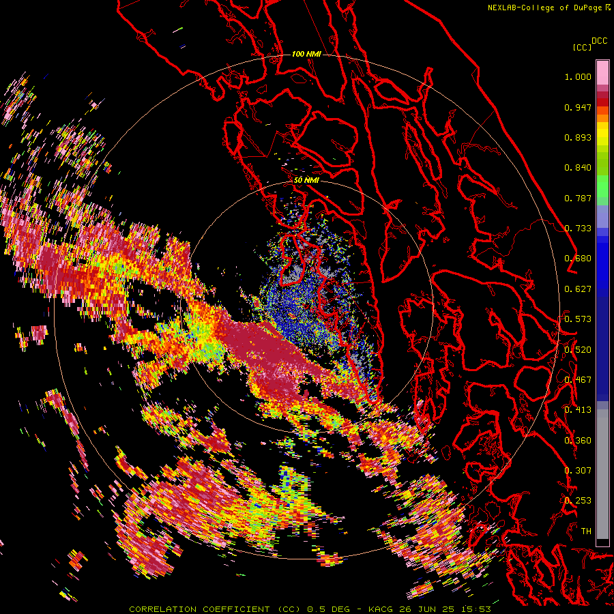Viewport: 614px width, 614px height.
Task: Click the gray lower segment of color bar
Action: [x=602, y=474]
